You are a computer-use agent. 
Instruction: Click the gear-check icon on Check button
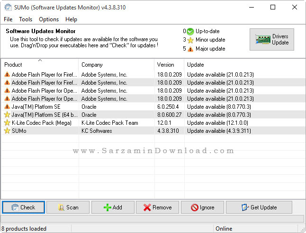pyautogui.click(x=15, y=207)
